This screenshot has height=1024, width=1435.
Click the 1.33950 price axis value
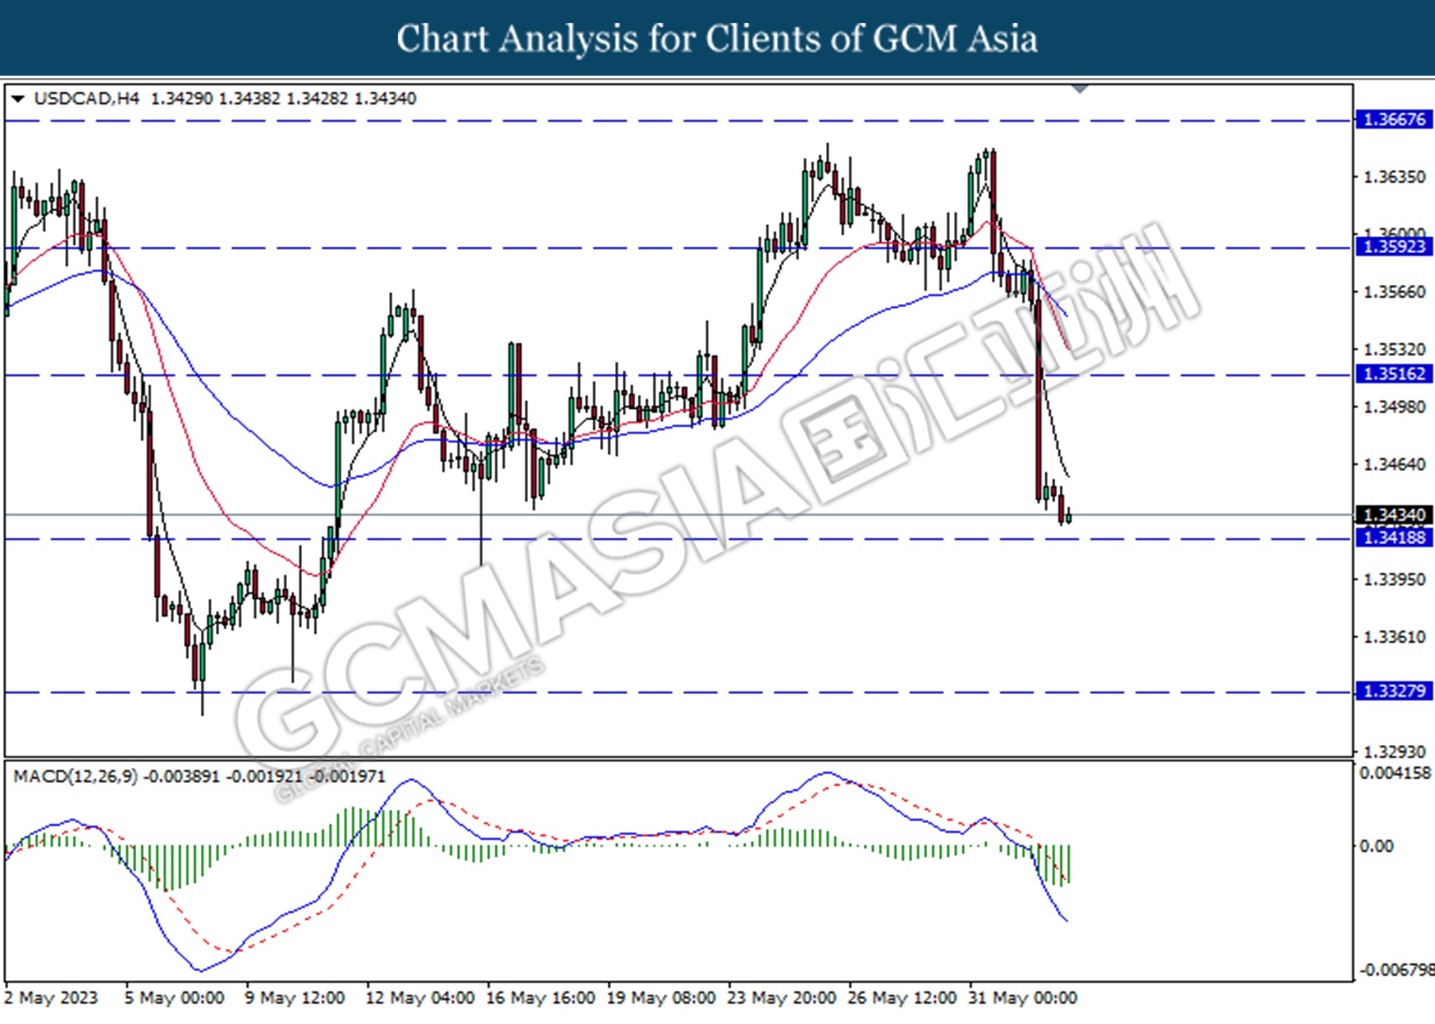[x=1394, y=579]
